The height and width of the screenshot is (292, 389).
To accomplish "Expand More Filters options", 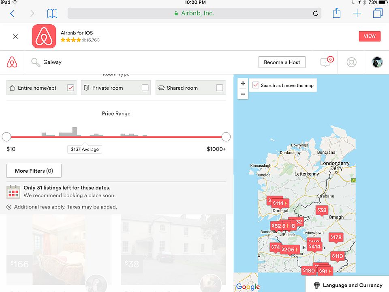I will pos(34,171).
